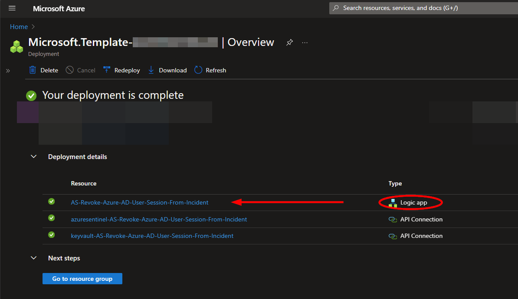This screenshot has height=299, width=518.
Task: Click the Cancel circle-slash icon
Action: pos(69,70)
